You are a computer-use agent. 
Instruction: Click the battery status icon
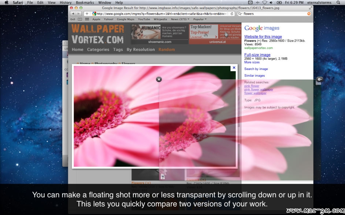pos(279,3)
